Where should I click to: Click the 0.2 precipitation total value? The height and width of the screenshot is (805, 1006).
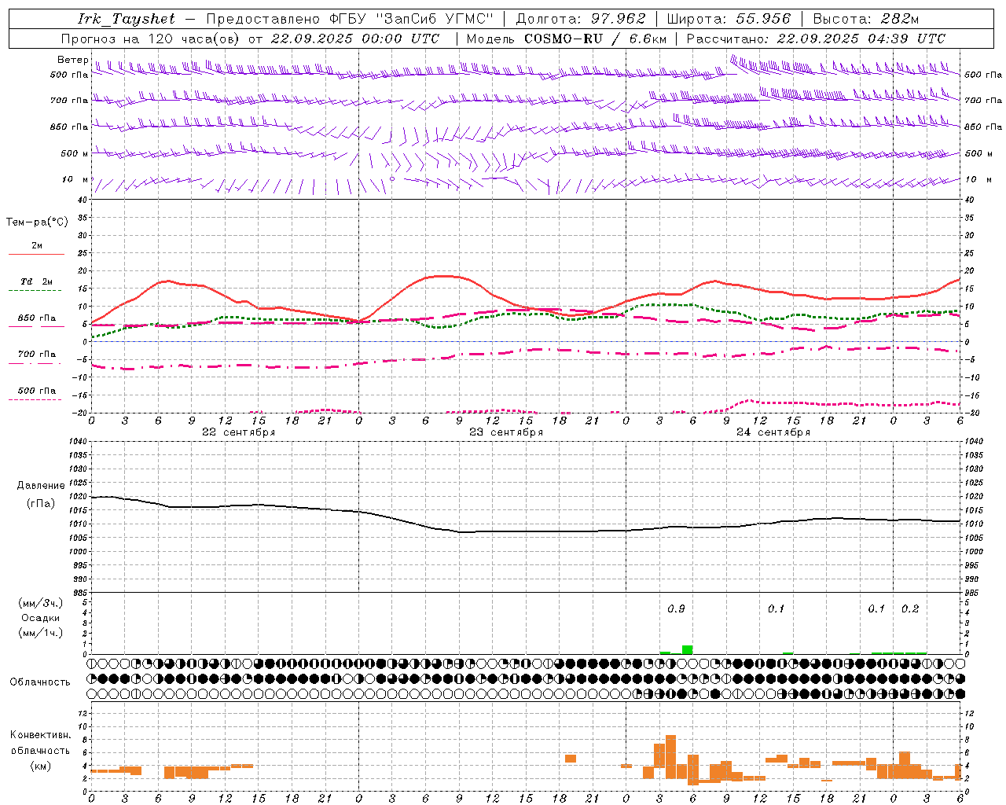[910, 608]
